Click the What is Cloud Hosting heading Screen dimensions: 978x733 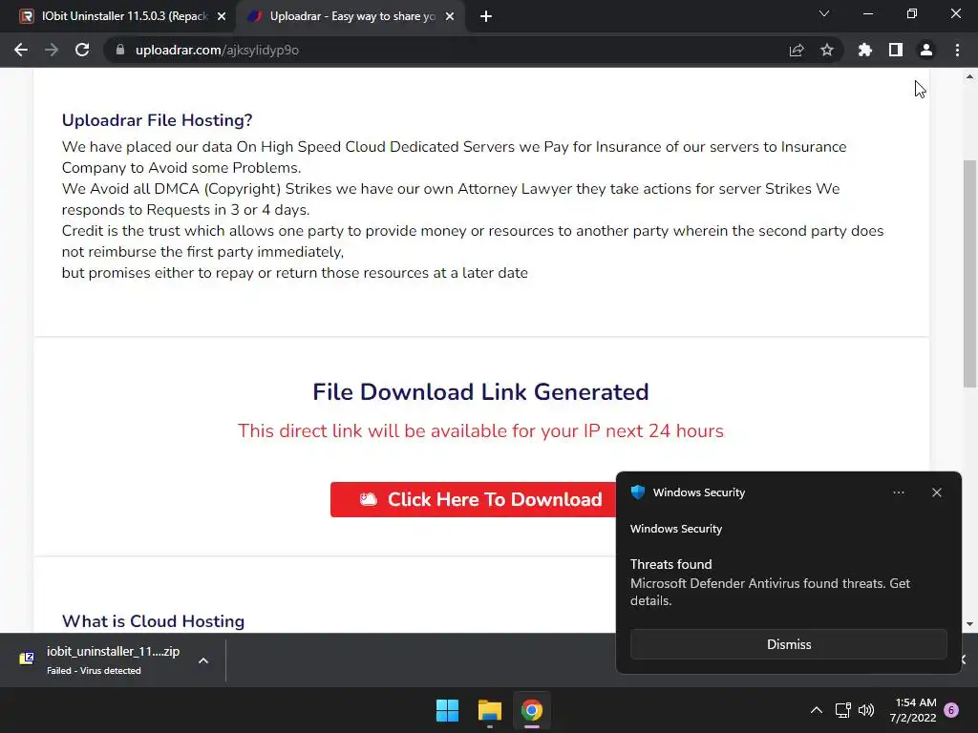(x=154, y=621)
